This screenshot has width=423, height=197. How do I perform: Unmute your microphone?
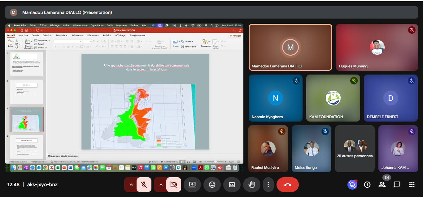tap(144, 185)
